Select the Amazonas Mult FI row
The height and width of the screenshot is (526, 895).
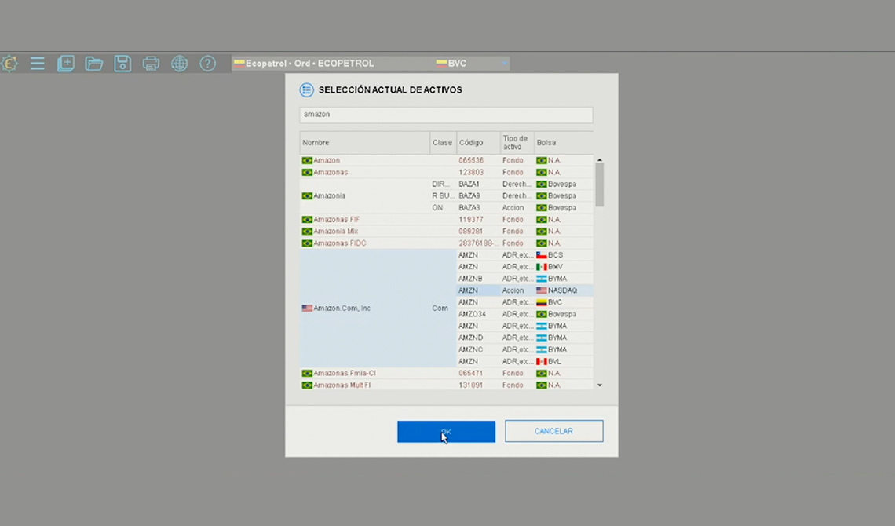[x=446, y=385]
